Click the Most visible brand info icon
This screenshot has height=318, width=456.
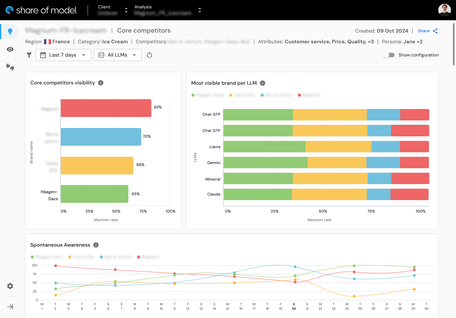(262, 83)
